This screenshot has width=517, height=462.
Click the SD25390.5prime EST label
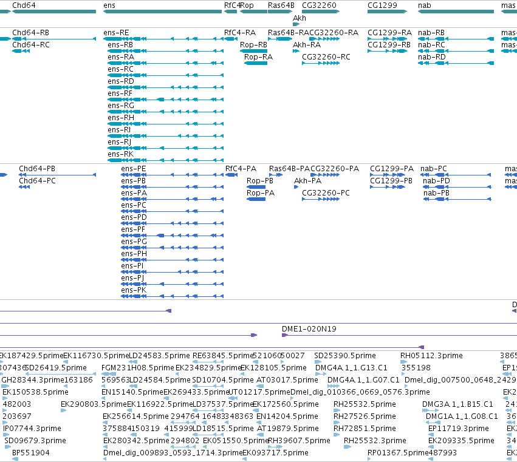(x=345, y=356)
